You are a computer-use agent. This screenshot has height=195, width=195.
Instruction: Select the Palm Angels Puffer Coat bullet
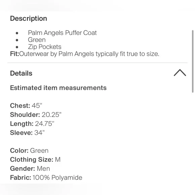coord(62,33)
